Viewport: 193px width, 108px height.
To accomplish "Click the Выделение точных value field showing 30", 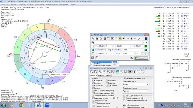I will click(x=115, y=98).
